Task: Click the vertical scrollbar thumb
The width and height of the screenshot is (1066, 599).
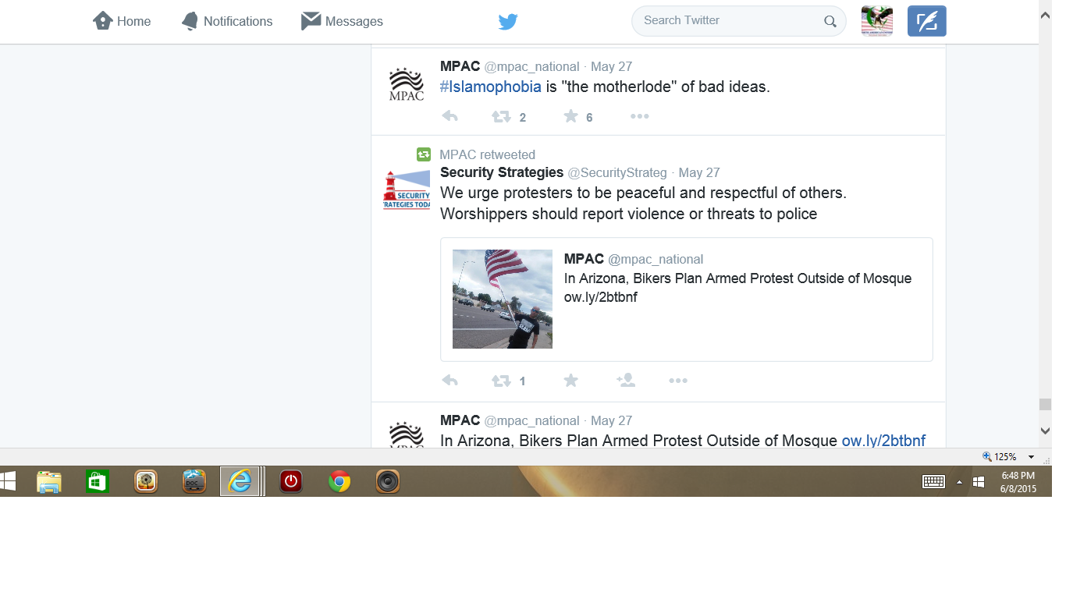Action: [1045, 404]
